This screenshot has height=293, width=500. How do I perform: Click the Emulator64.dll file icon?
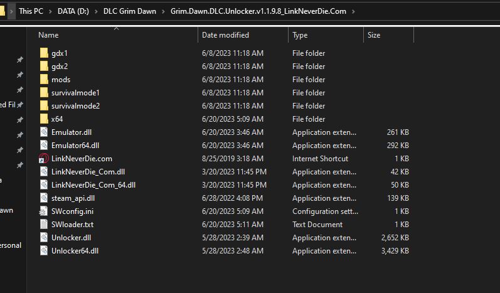click(x=44, y=145)
